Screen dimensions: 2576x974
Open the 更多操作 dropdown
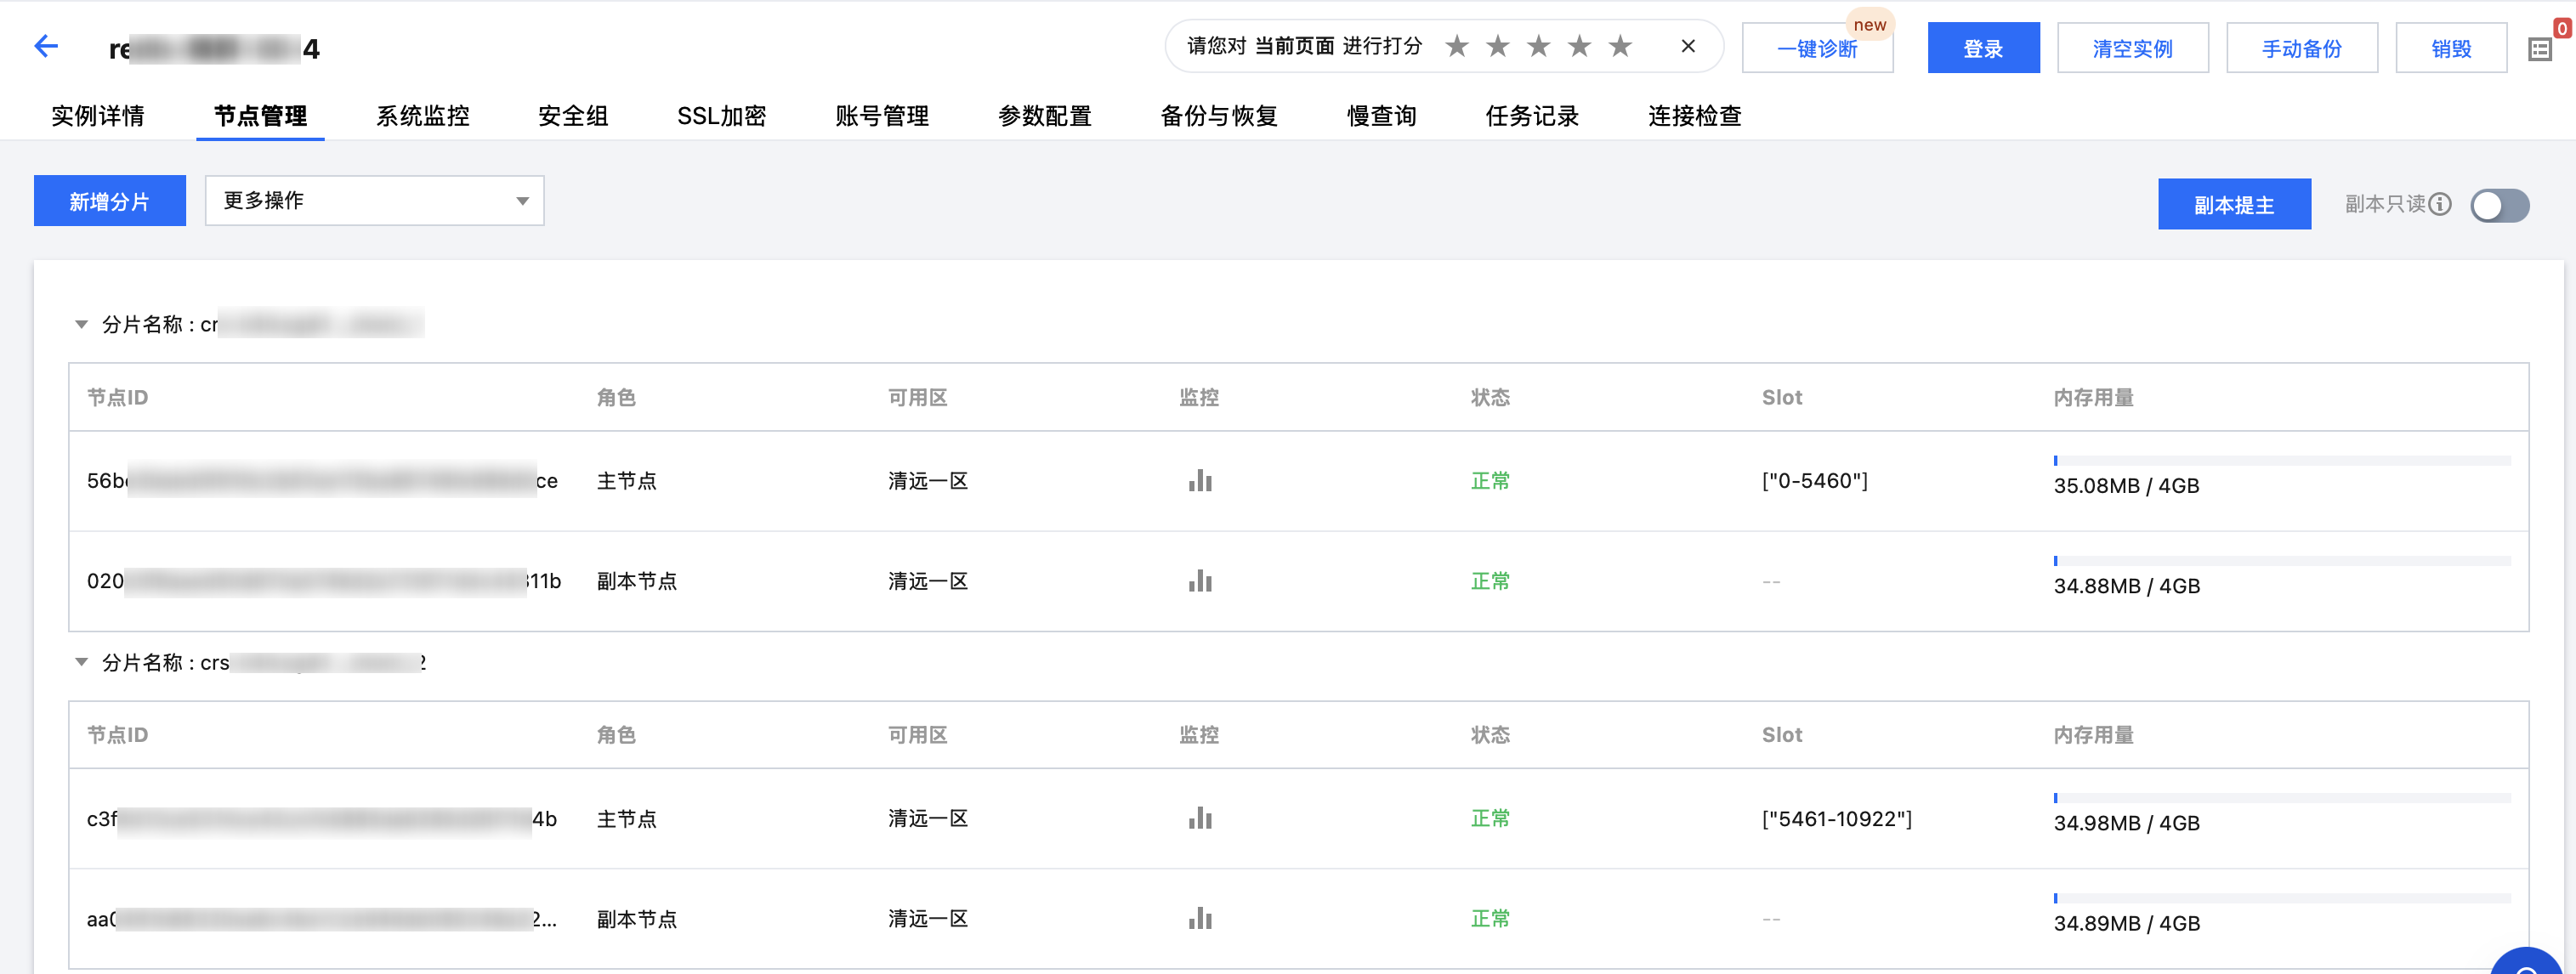pos(374,201)
